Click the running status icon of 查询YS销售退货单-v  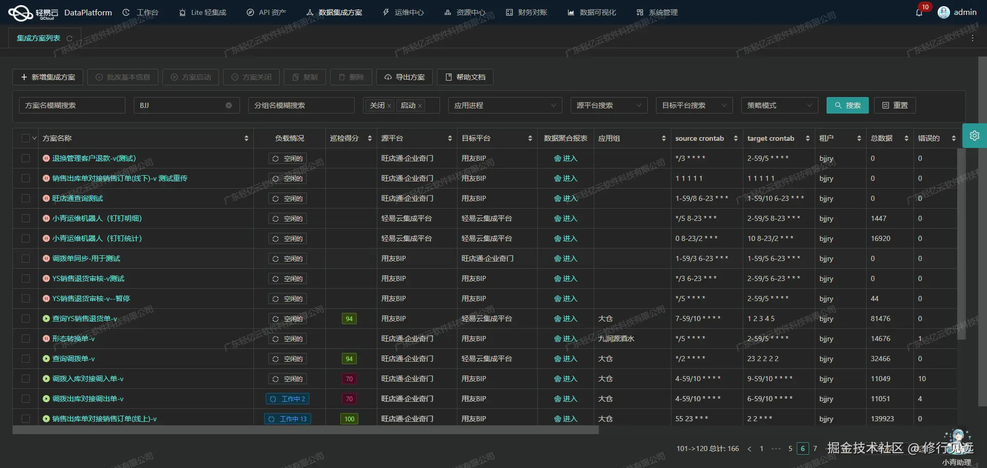[x=46, y=319]
